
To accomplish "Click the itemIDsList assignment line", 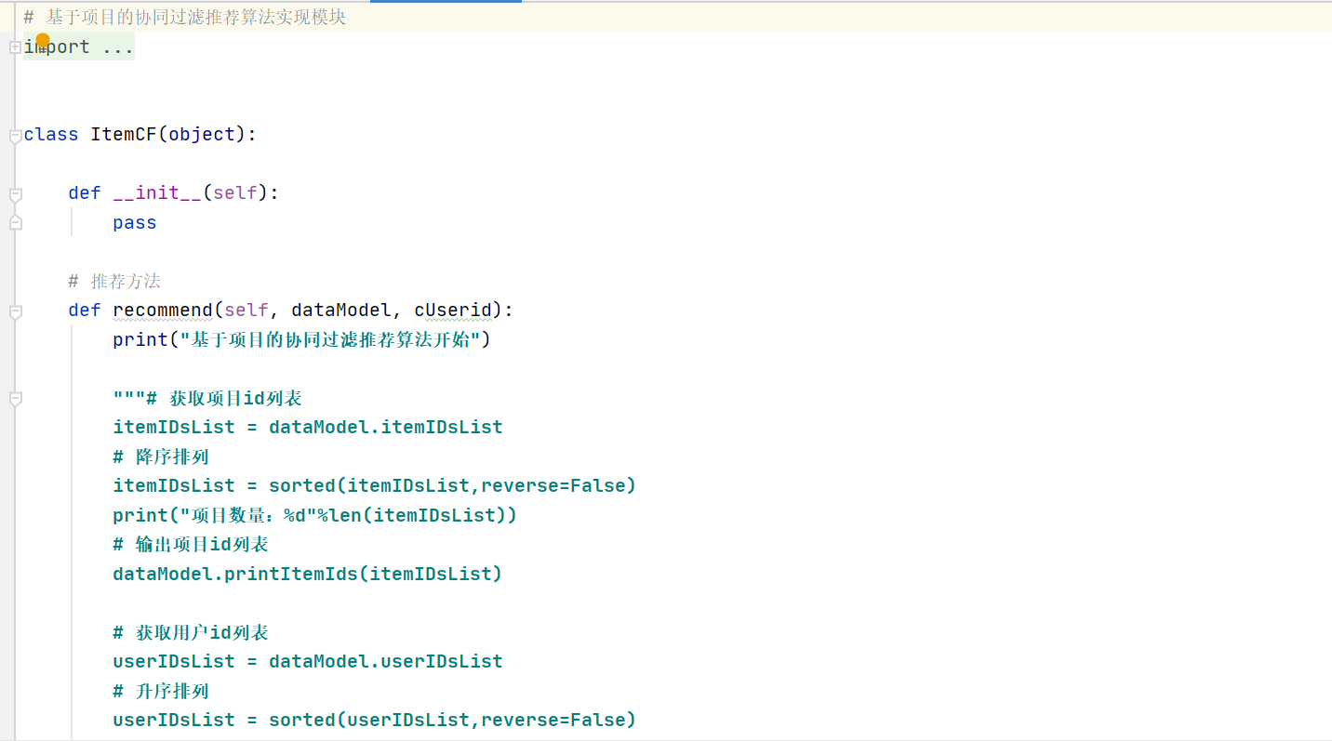I will 307,427.
